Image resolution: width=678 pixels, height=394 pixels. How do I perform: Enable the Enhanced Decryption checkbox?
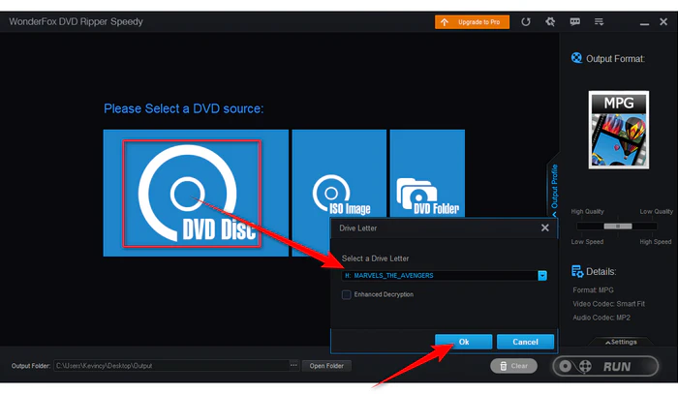pos(347,294)
